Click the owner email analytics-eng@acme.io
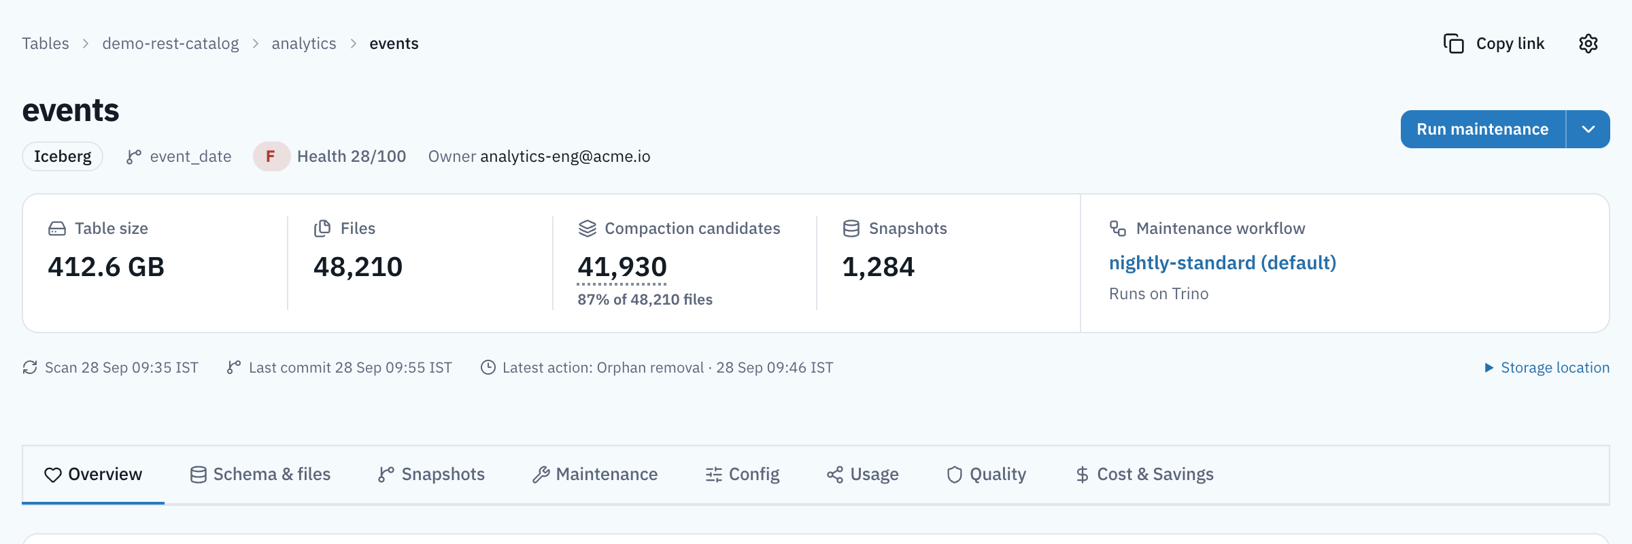1632x544 pixels. (x=565, y=156)
